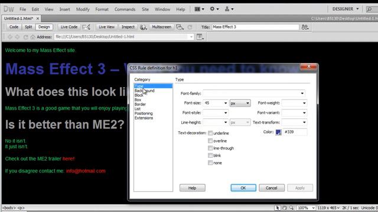Click the home icon in address bar
Image resolution: width=378 pixels, height=212 pixels.
[x=32, y=37]
